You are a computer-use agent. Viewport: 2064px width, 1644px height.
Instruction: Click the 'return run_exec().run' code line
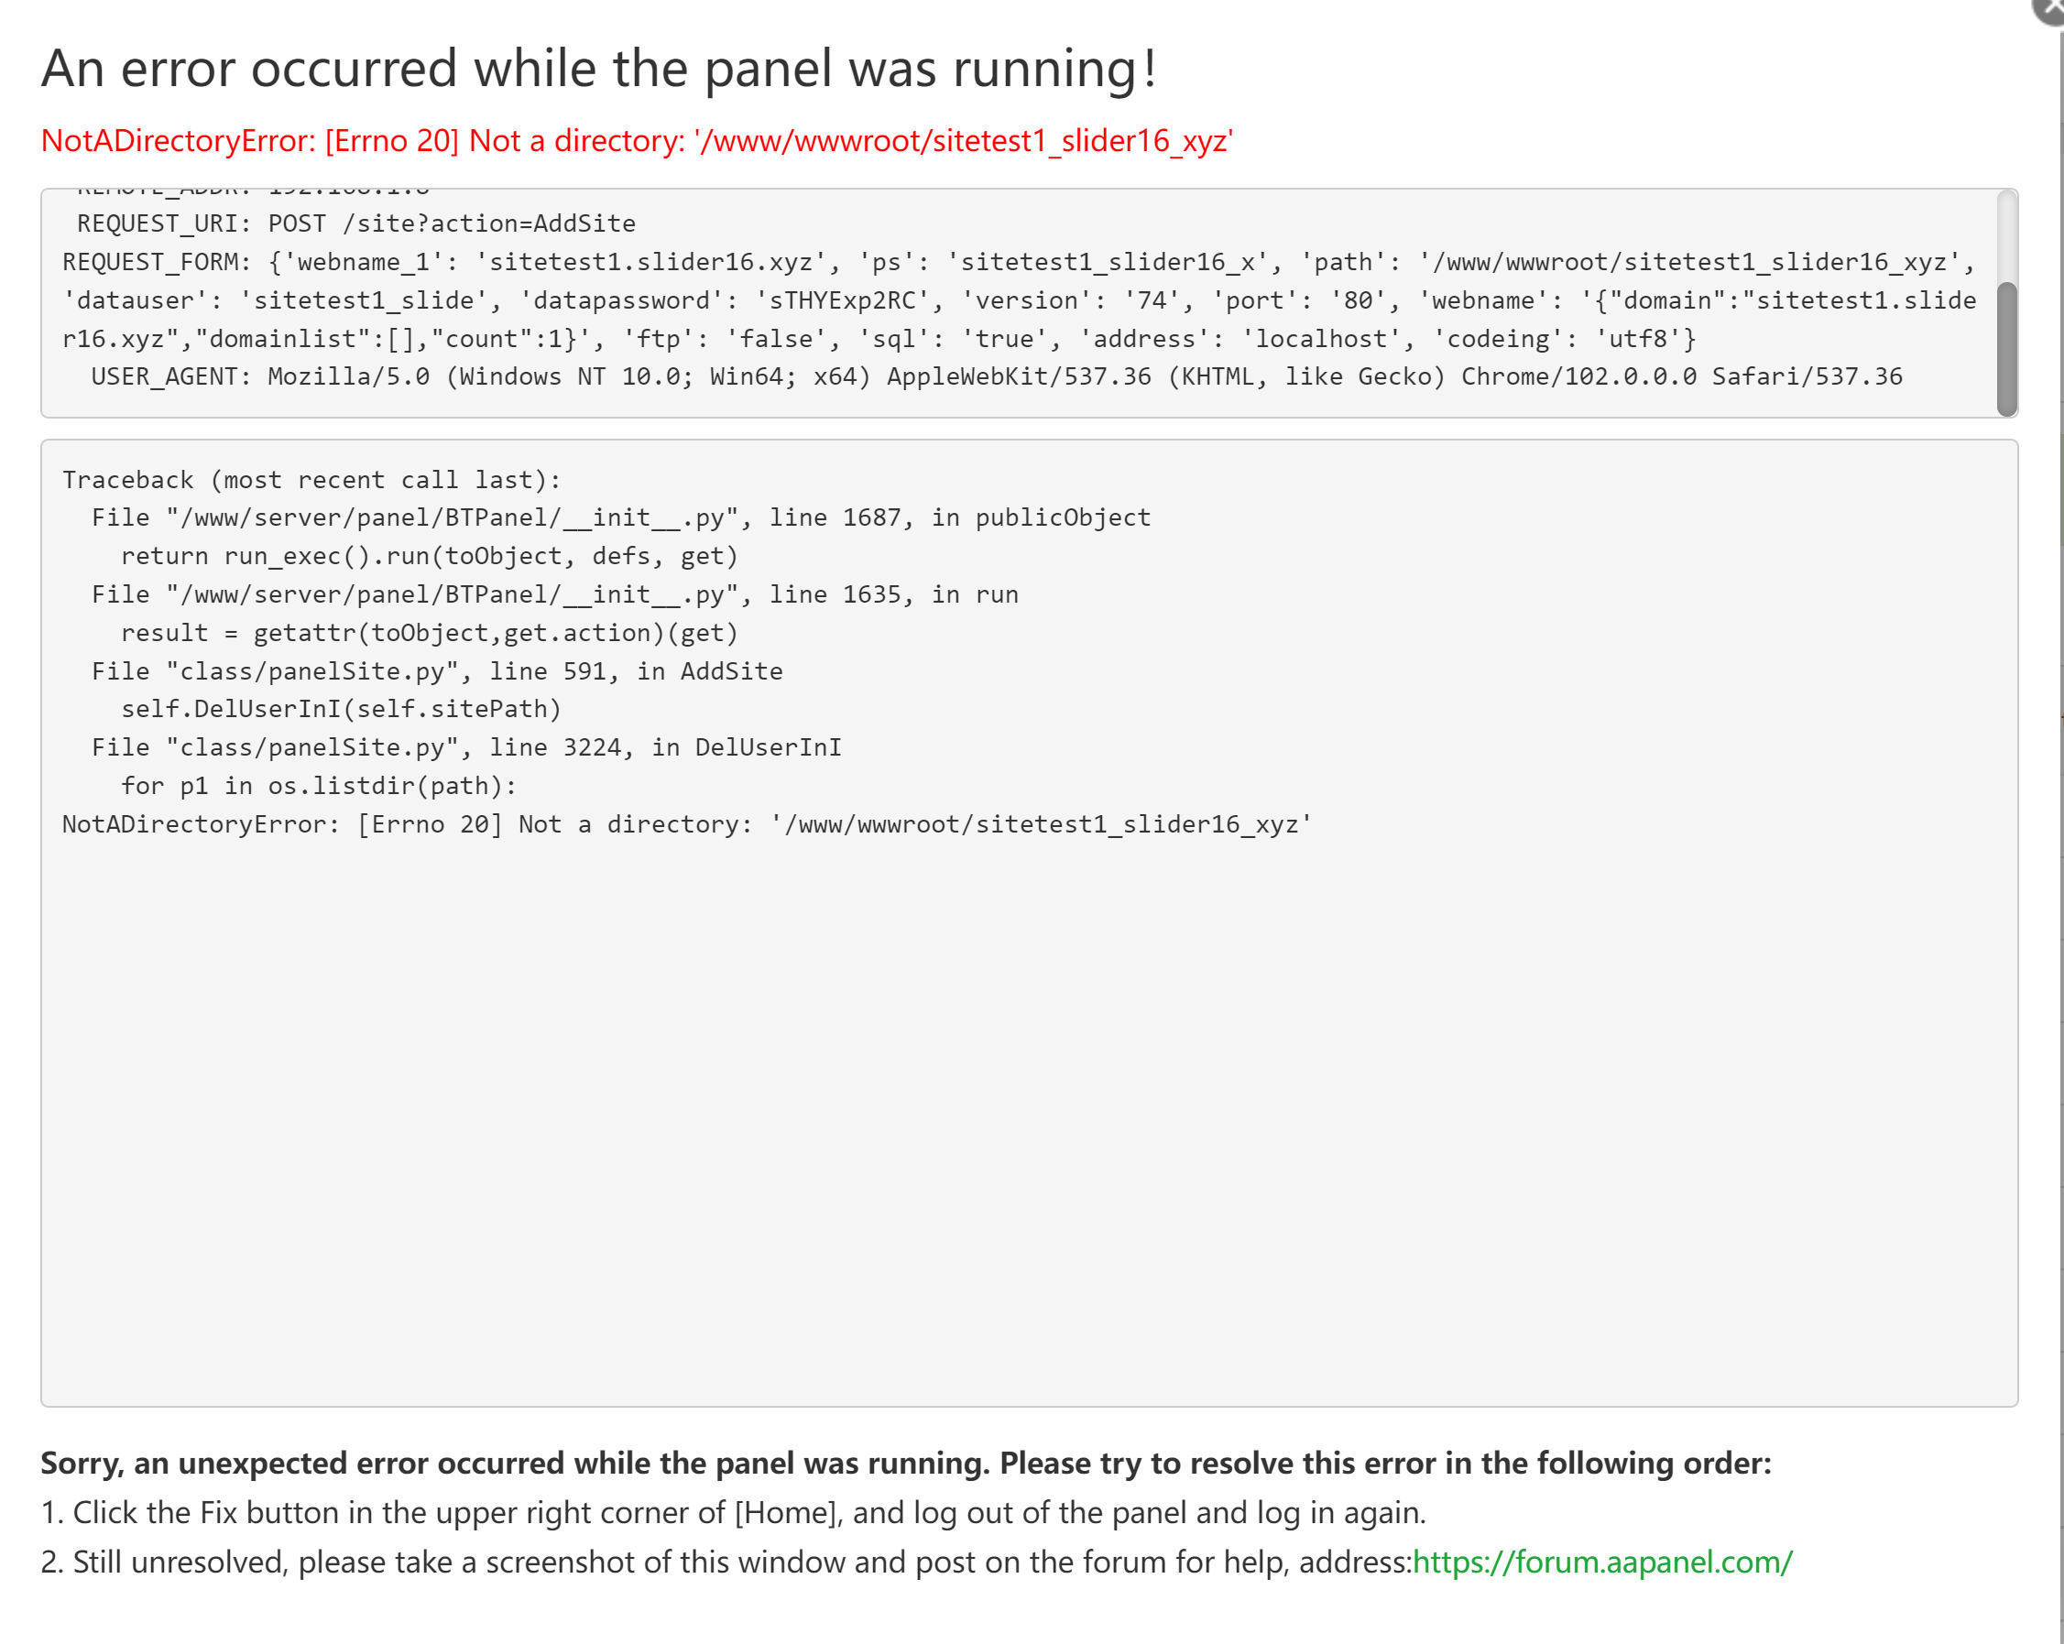point(429,557)
